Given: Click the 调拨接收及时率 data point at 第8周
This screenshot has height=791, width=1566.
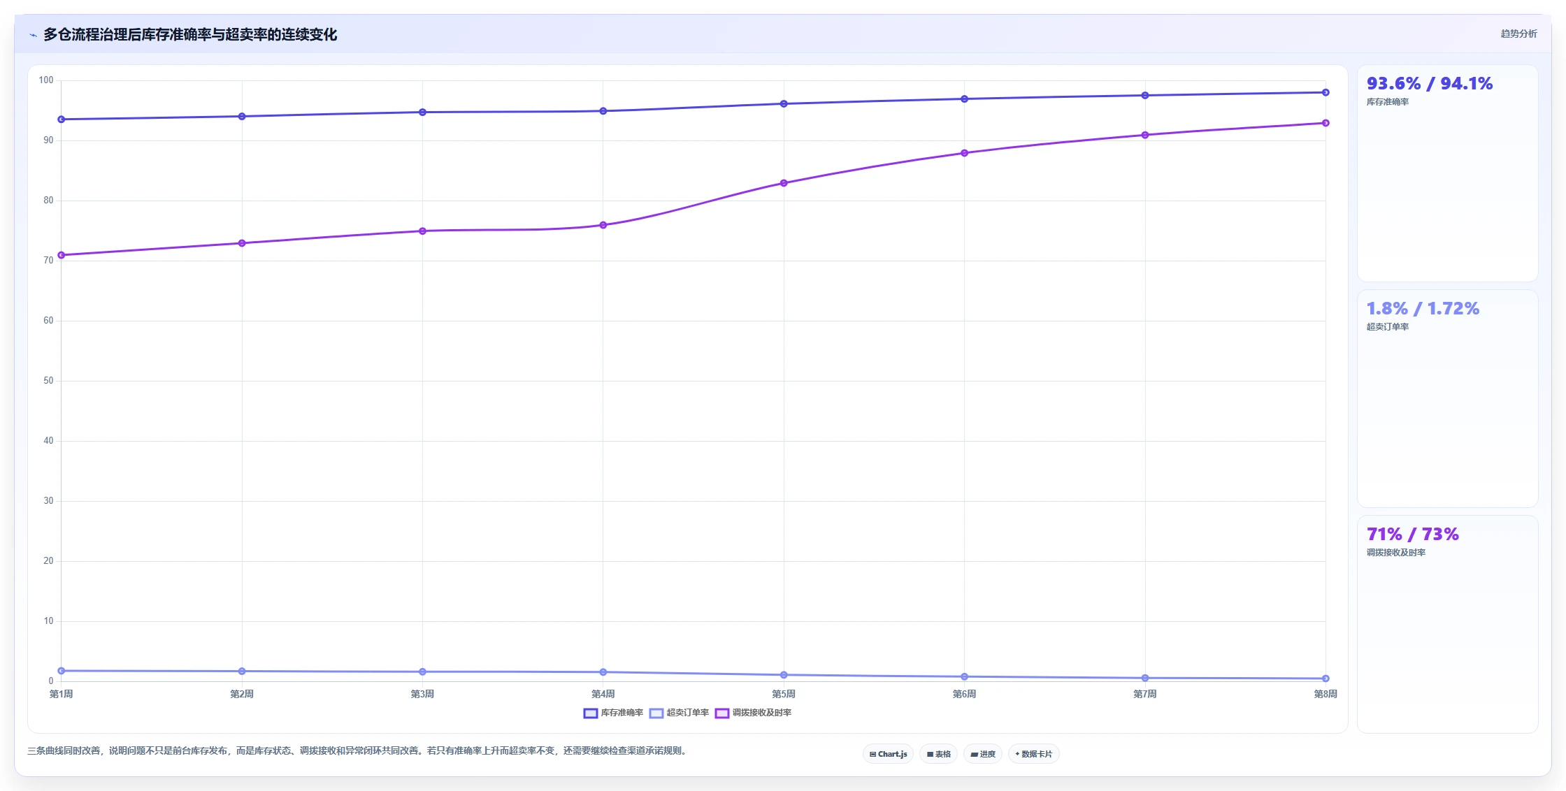Looking at the screenshot, I should [1326, 123].
